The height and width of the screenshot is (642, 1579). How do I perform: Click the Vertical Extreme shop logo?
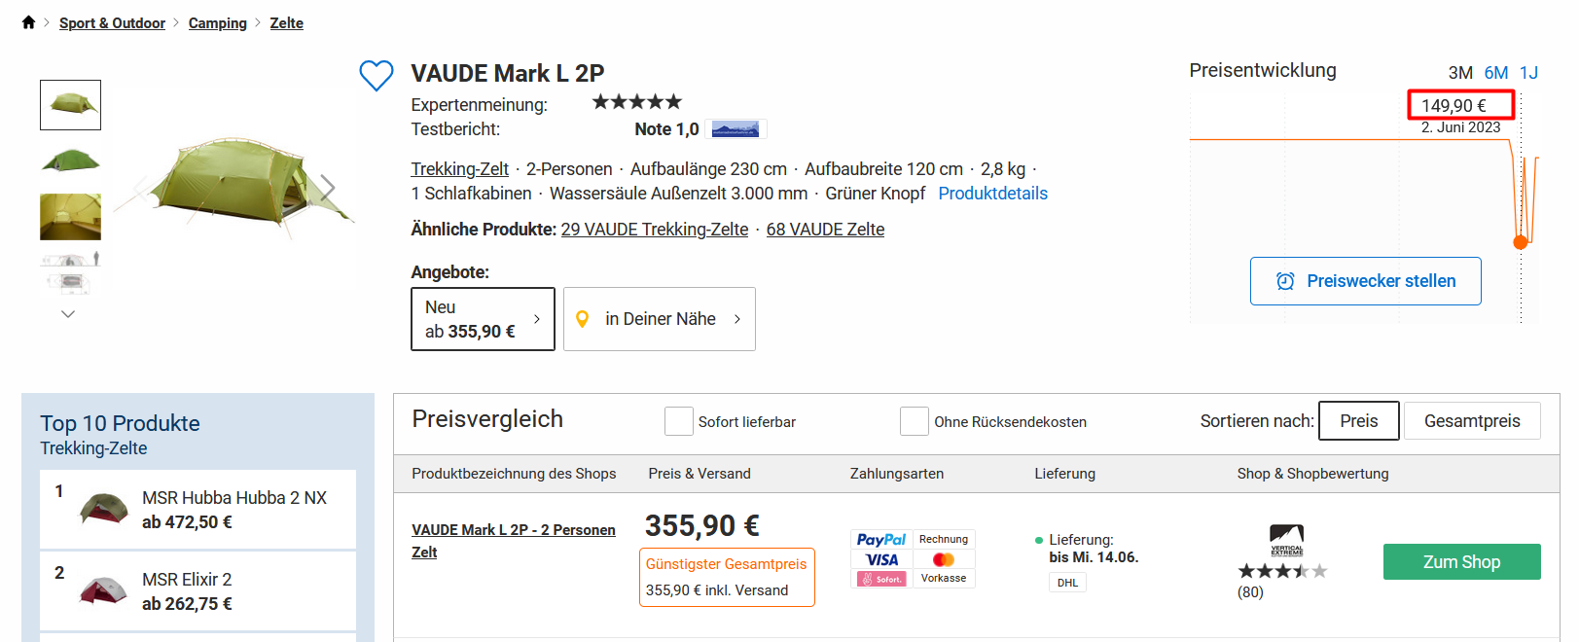click(1286, 540)
